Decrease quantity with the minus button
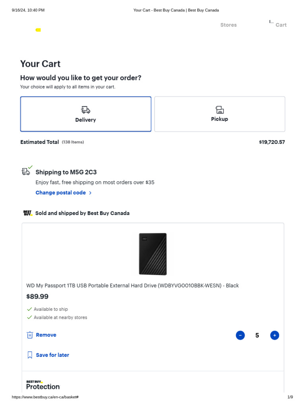 pyautogui.click(x=240, y=335)
